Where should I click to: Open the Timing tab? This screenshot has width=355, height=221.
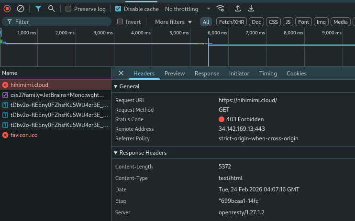(268, 74)
